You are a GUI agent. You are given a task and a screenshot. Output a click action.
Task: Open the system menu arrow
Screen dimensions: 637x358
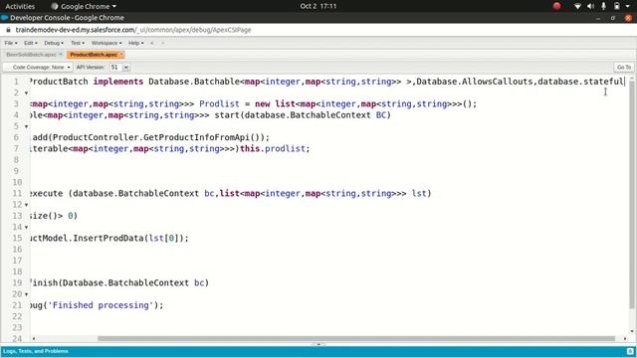(x=628, y=6)
